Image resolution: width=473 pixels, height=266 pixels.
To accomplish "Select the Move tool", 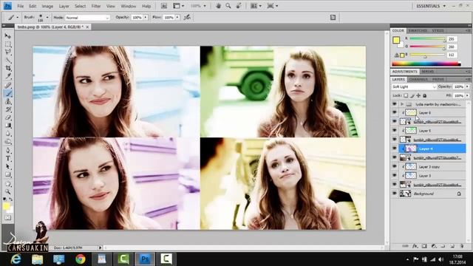I will pyautogui.click(x=8, y=36).
